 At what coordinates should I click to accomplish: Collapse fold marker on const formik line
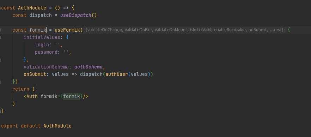click(1, 30)
